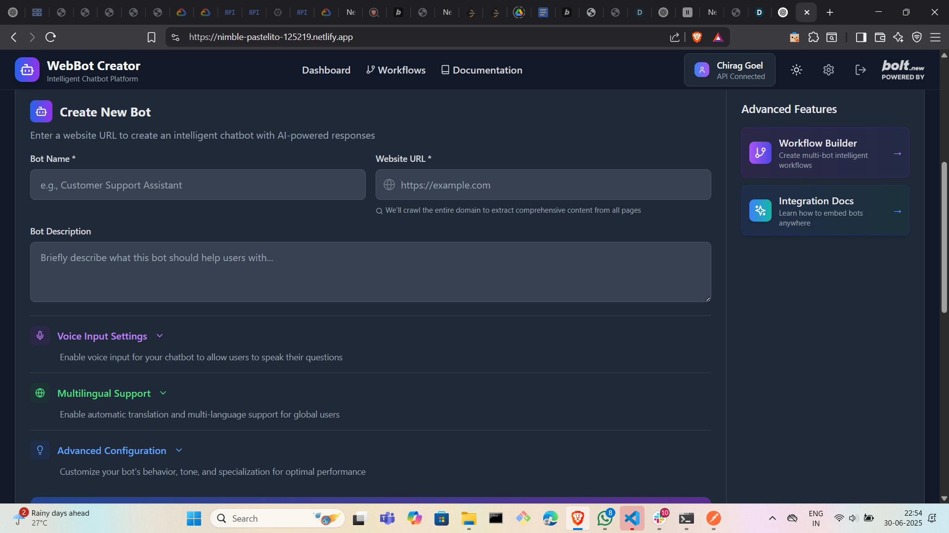949x533 pixels.
Task: Click the Brave Shields lion icon
Action: (x=697, y=37)
